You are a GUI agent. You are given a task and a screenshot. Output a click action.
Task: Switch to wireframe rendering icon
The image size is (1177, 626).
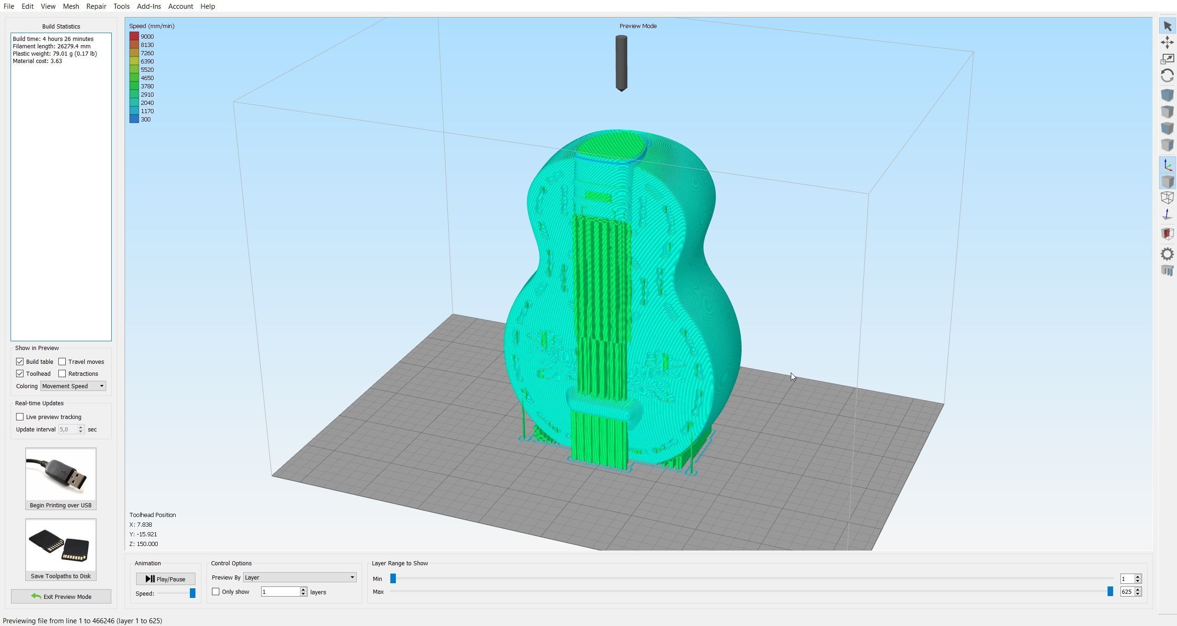point(1167,198)
